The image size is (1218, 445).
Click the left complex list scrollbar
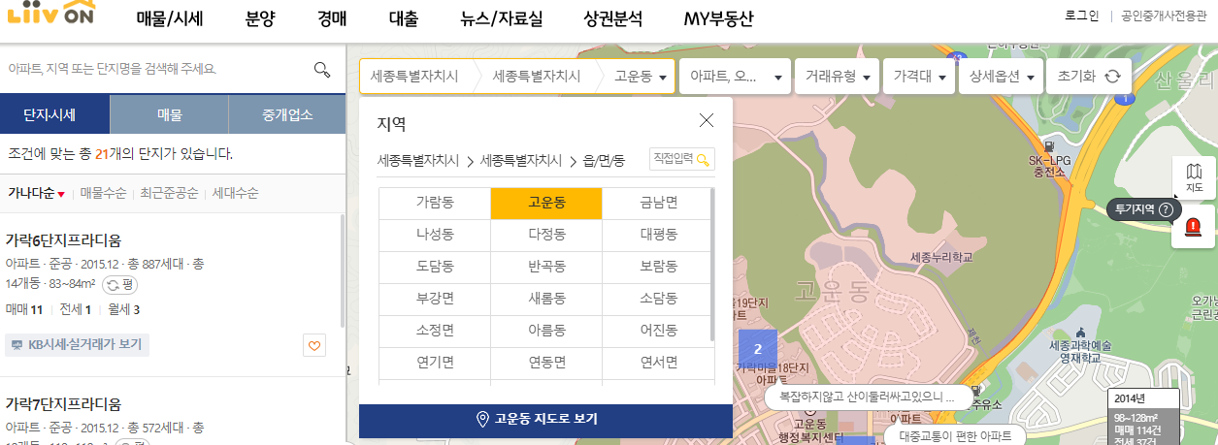343,271
